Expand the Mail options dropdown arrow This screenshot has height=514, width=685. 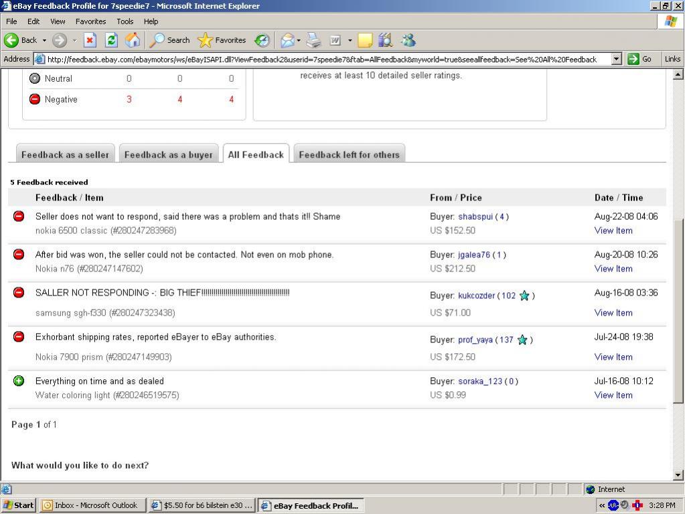[x=299, y=40]
